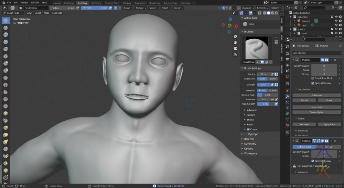Switch to the UV Editing workspace tab
This screenshot has height=188, width=344.
click(96, 3)
